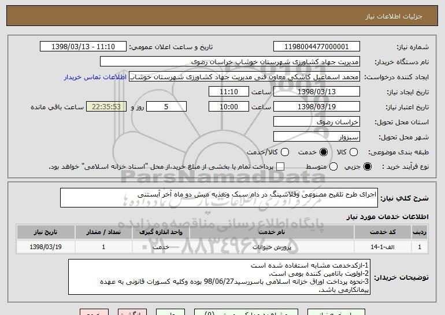
Task: Click the کد خدمت column header
Action: click(x=383, y=232)
